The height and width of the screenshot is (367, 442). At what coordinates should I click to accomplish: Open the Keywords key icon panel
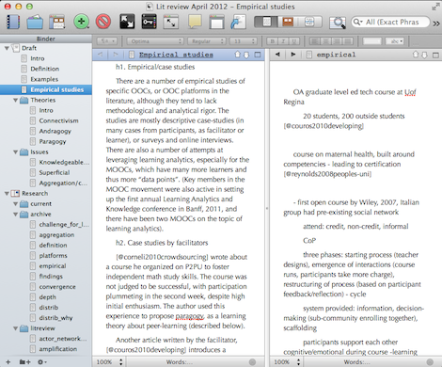pos(149,22)
